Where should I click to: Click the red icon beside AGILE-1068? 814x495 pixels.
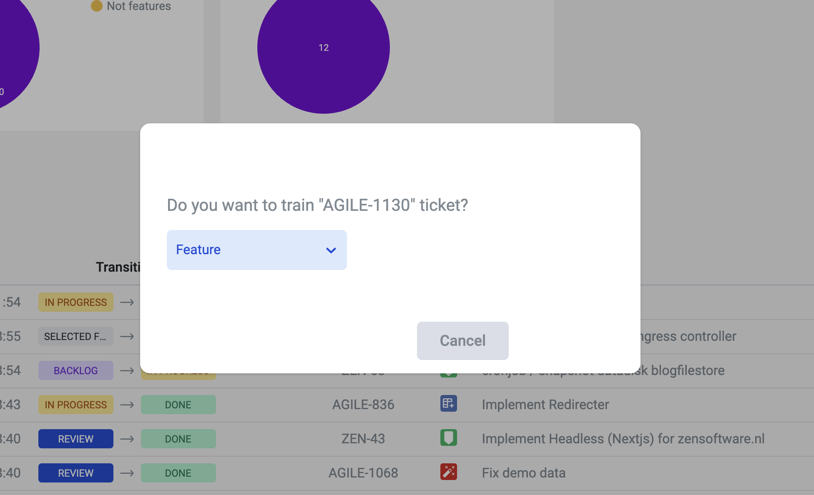448,472
